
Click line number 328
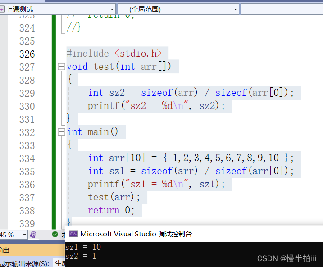pos(27,80)
